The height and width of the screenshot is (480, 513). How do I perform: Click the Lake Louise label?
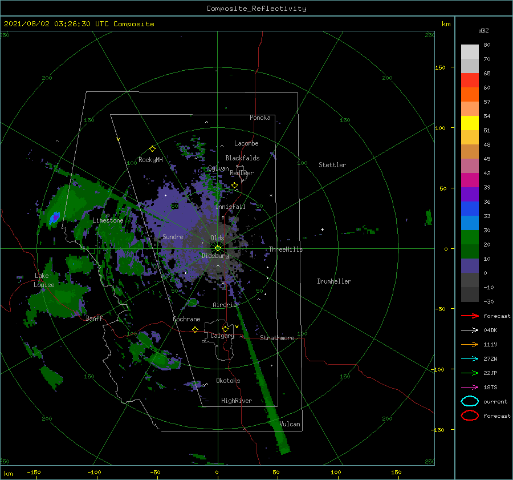coord(44,280)
